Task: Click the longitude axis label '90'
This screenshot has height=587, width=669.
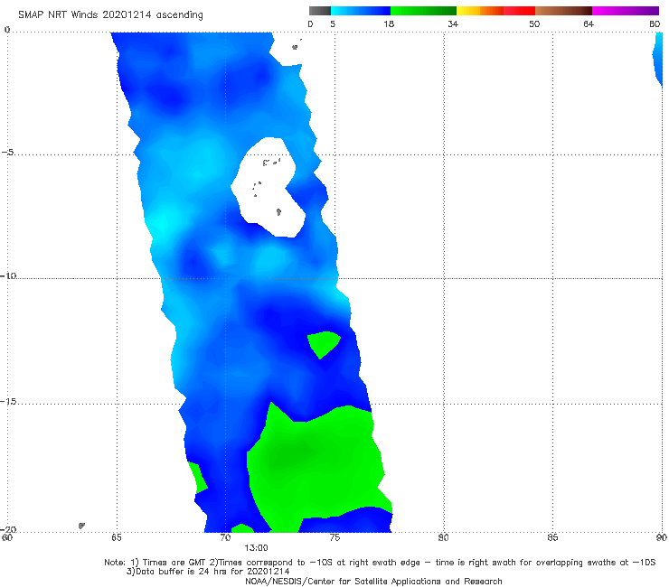Action: tap(662, 537)
